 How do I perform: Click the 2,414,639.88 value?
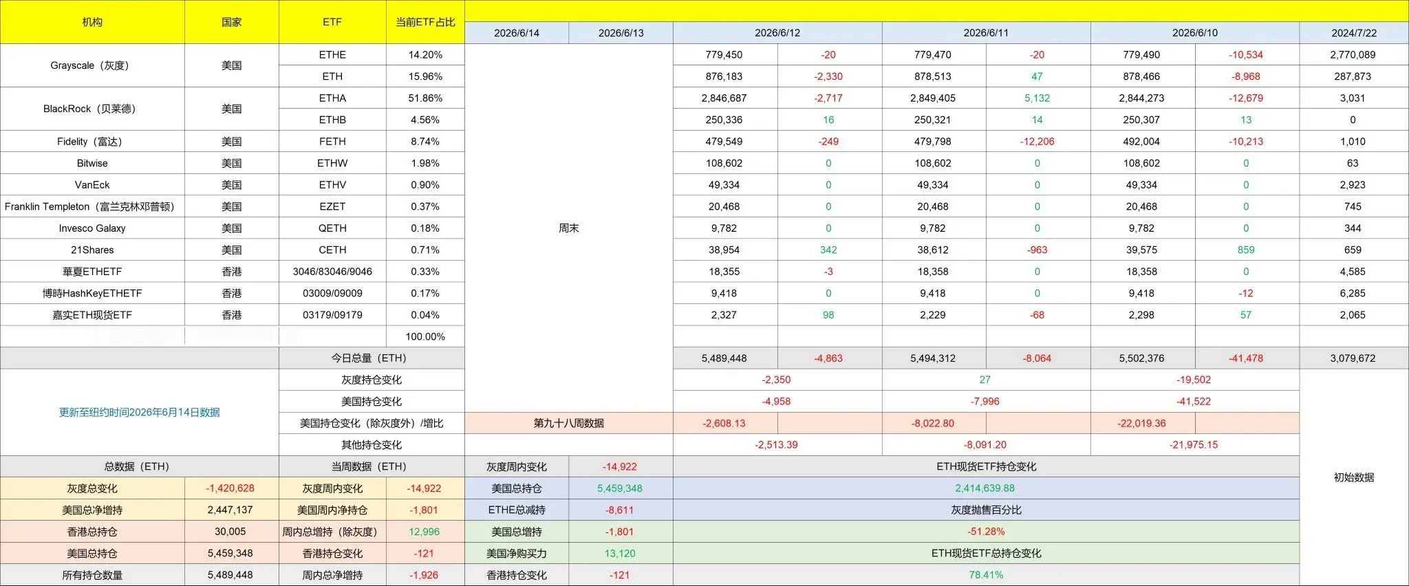click(x=986, y=488)
